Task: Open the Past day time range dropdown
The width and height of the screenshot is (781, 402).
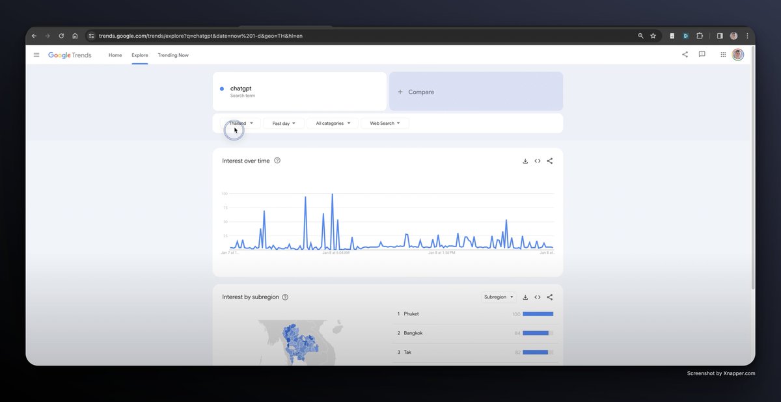Action: click(x=284, y=123)
